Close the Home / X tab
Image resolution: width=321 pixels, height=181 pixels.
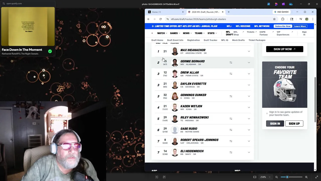[x=183, y=12]
